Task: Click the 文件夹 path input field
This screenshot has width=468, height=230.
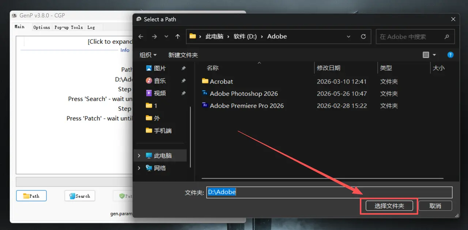Action: [x=329, y=192]
